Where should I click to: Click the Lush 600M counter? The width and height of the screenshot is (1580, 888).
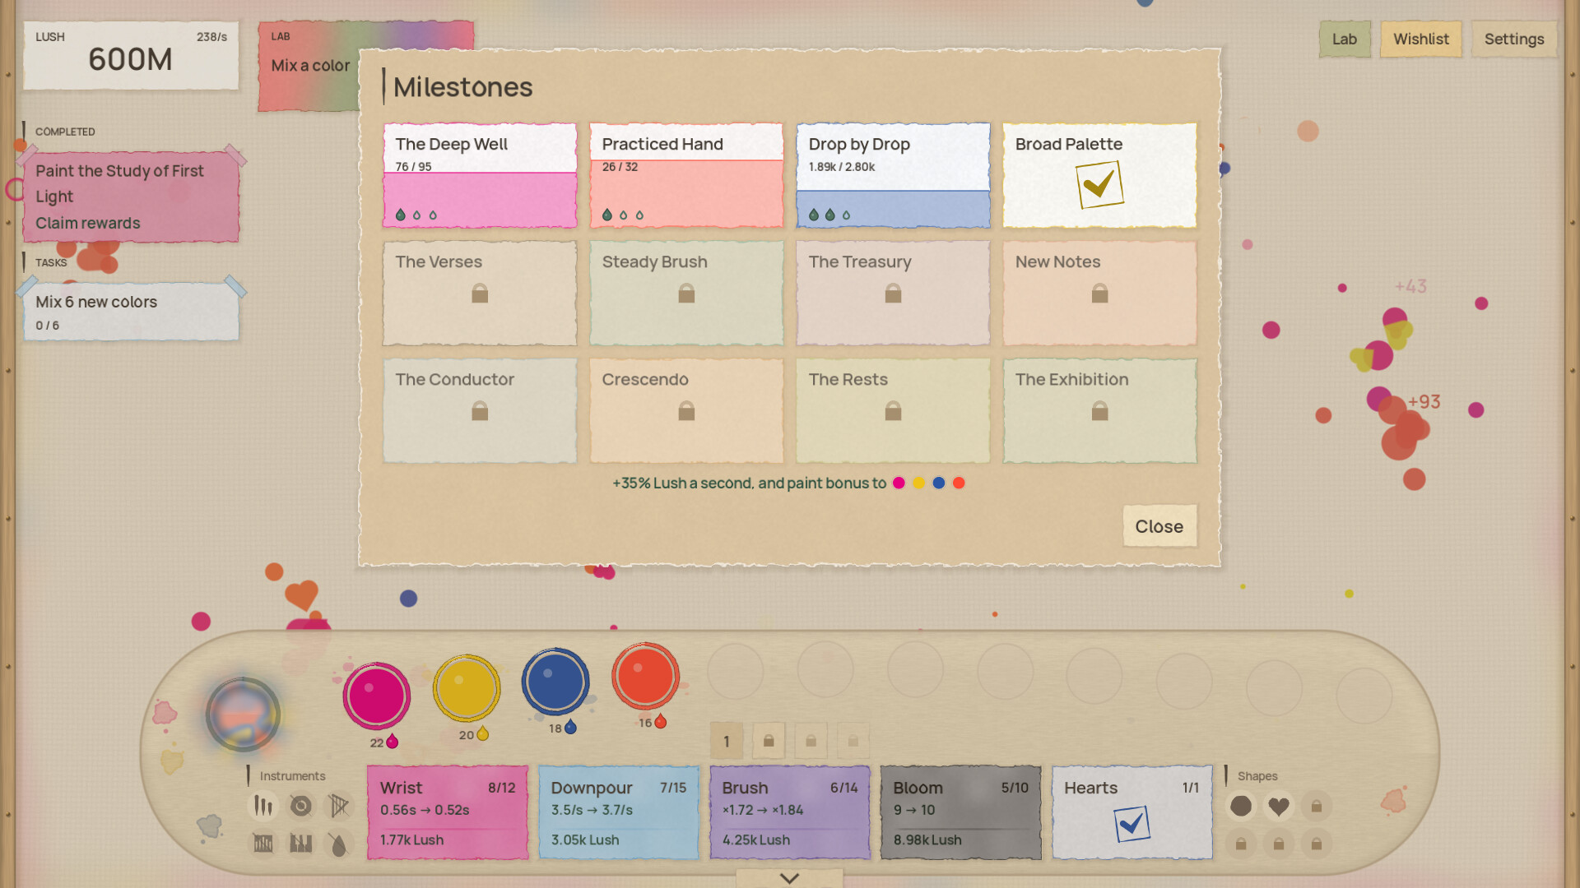pos(131,56)
